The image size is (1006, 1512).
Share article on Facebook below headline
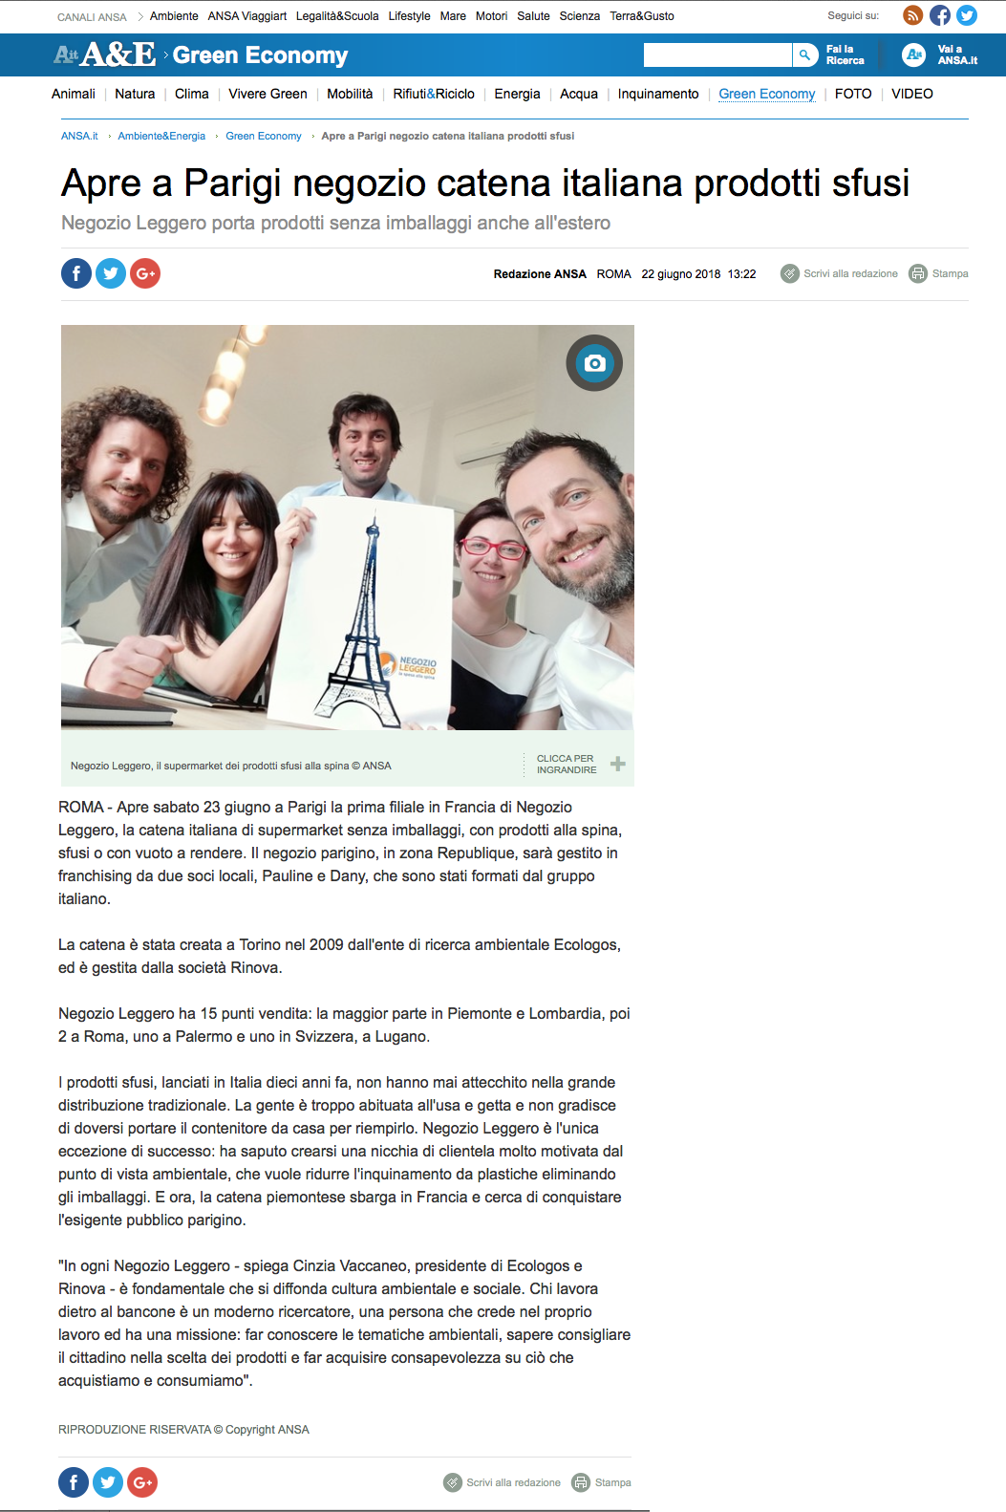point(76,273)
